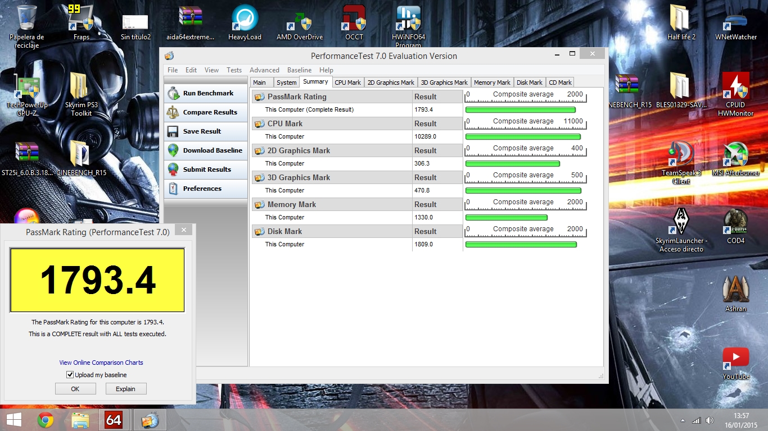Click the 3D Graphics Mark value 470.8
Viewport: 768px width, 431px height.
coord(422,190)
